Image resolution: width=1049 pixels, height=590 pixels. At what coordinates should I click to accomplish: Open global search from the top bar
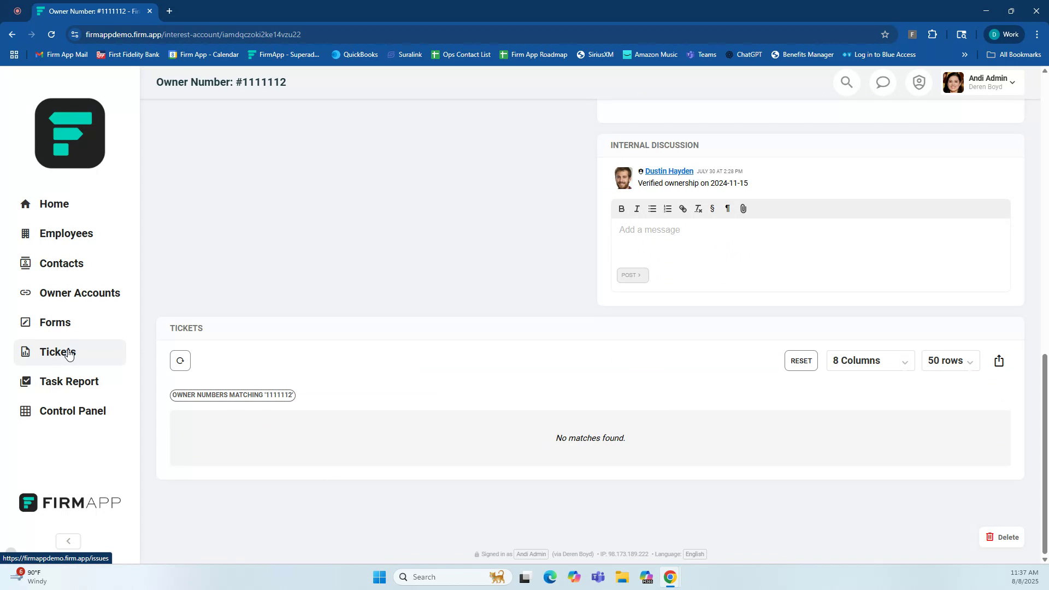(x=846, y=82)
